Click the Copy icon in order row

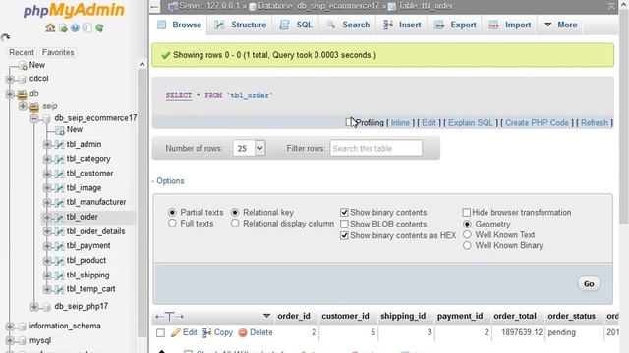[x=207, y=332]
